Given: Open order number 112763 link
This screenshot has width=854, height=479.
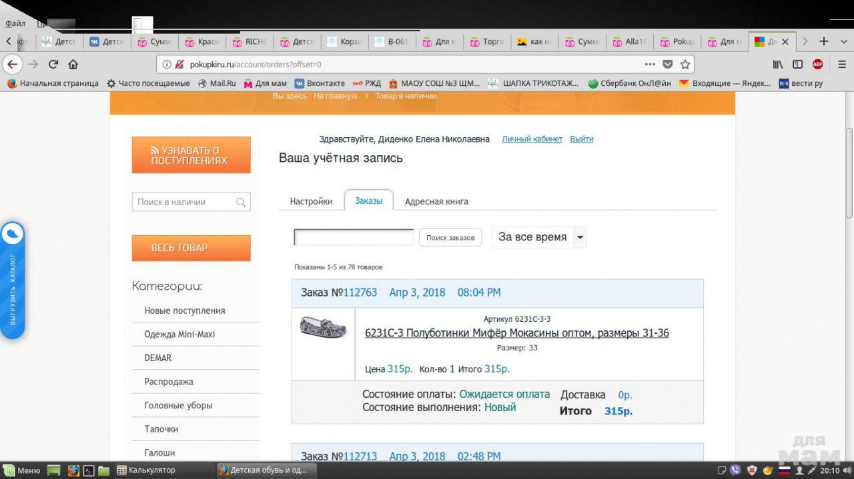Looking at the screenshot, I should pos(360,292).
